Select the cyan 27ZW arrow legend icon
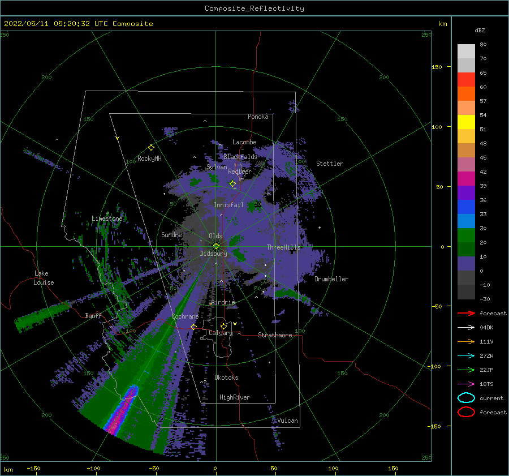 pos(466,356)
